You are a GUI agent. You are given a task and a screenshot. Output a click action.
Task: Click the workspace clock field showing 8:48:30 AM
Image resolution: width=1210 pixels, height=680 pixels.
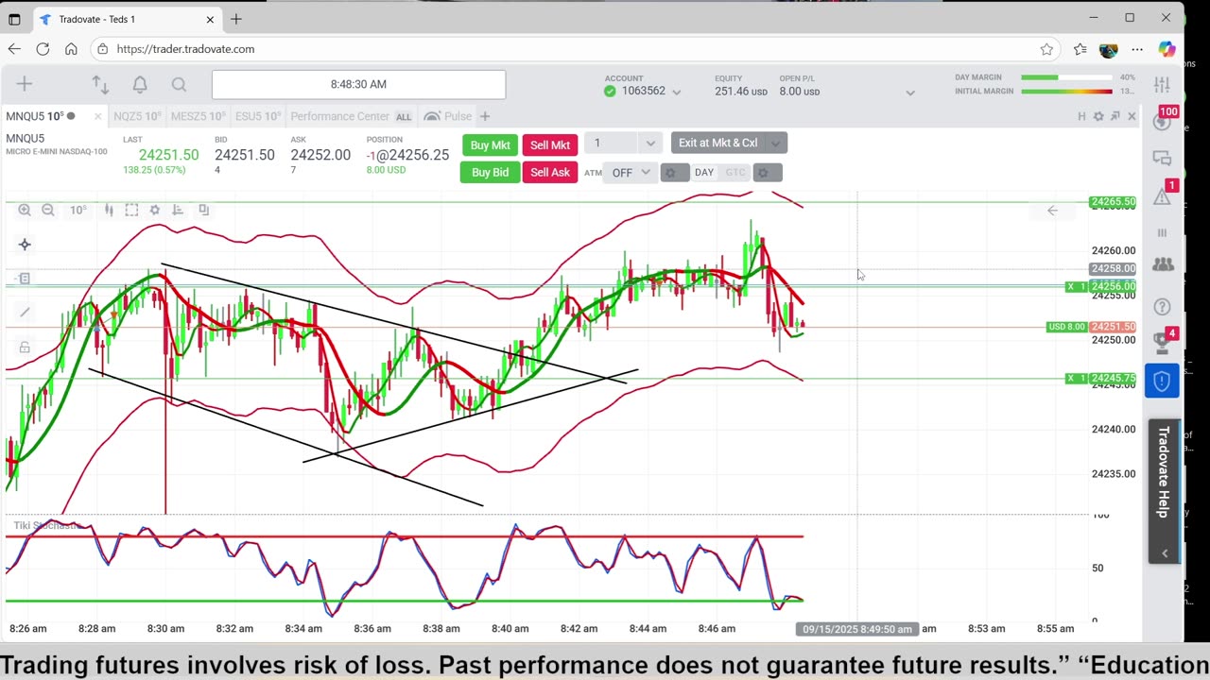tap(358, 84)
